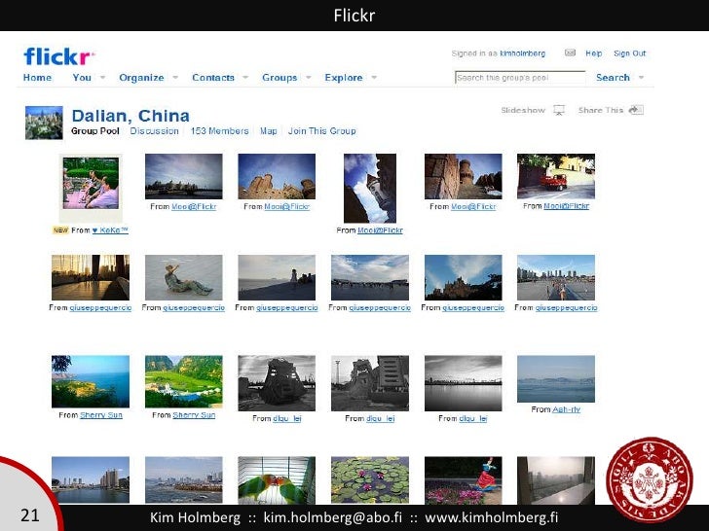
Task: Expand the Groups menu arrow
Action: tap(309, 77)
